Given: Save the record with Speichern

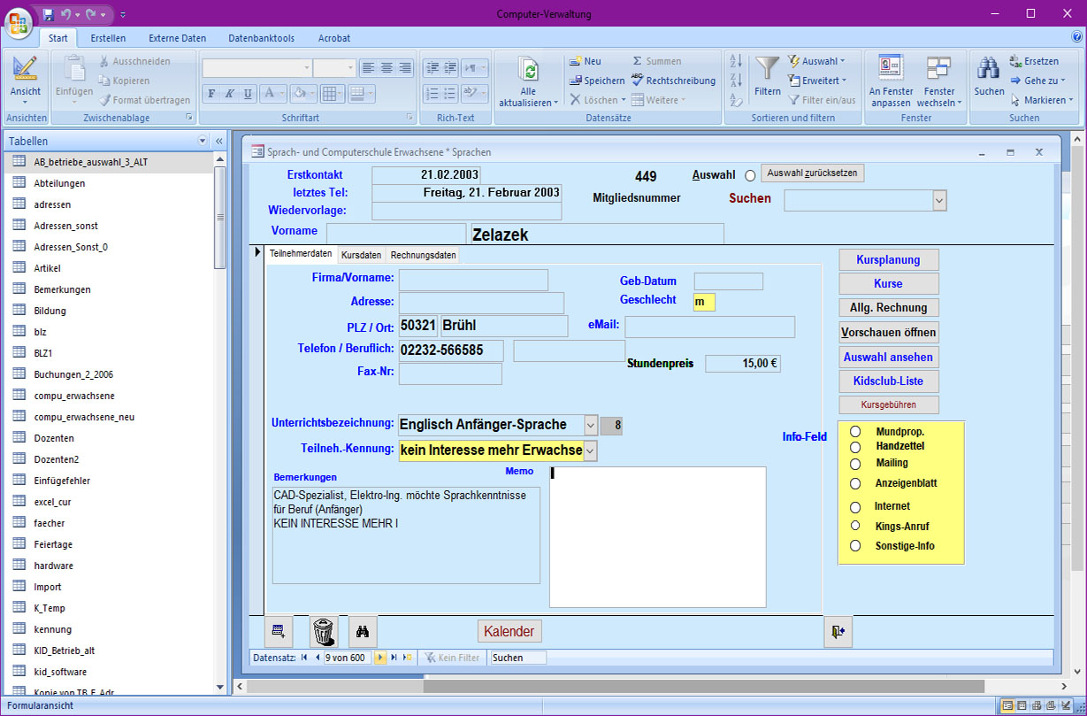Looking at the screenshot, I should (597, 81).
